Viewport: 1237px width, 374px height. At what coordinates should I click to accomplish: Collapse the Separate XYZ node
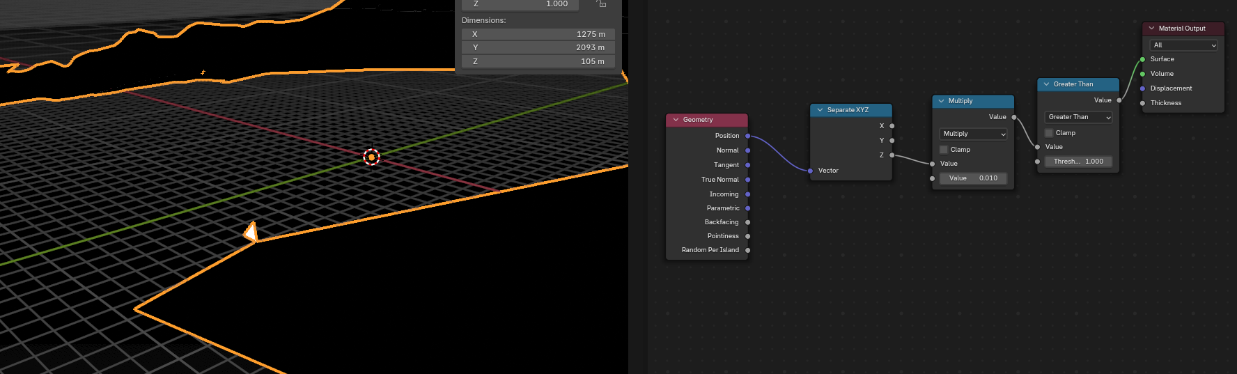pos(820,110)
